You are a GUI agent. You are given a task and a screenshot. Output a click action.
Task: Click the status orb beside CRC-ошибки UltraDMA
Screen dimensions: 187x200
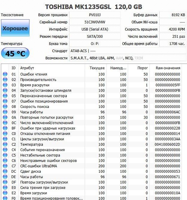(x=5, y=166)
